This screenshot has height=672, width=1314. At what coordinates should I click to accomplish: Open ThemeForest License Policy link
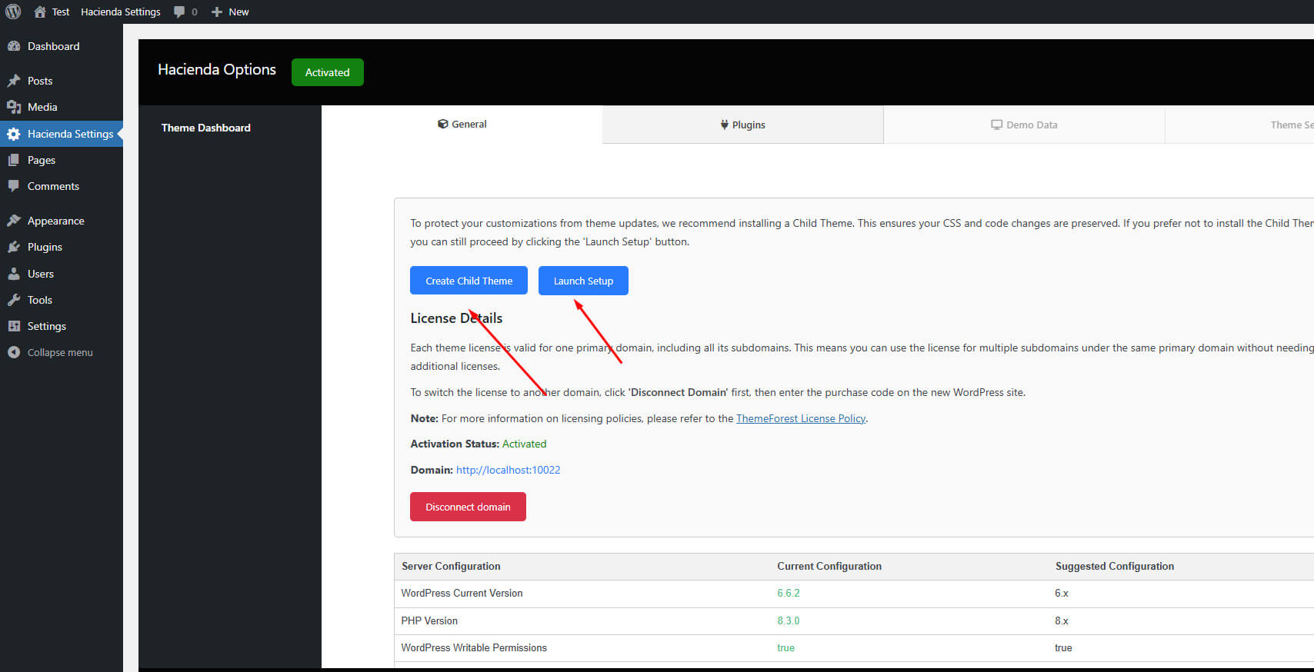click(801, 418)
